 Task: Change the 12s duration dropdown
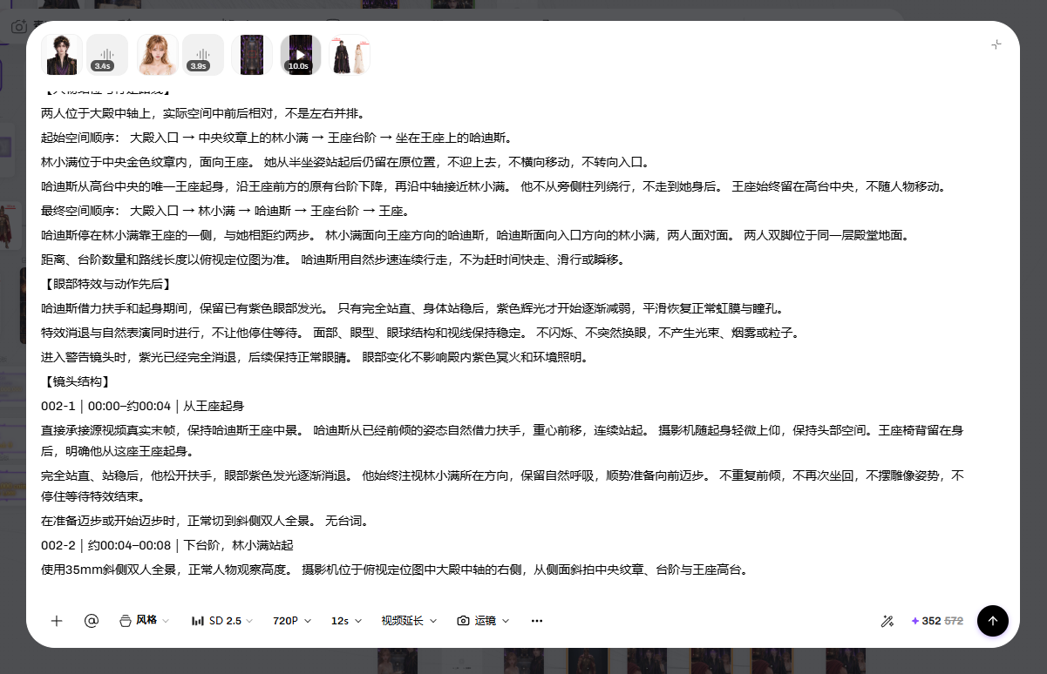[346, 621]
